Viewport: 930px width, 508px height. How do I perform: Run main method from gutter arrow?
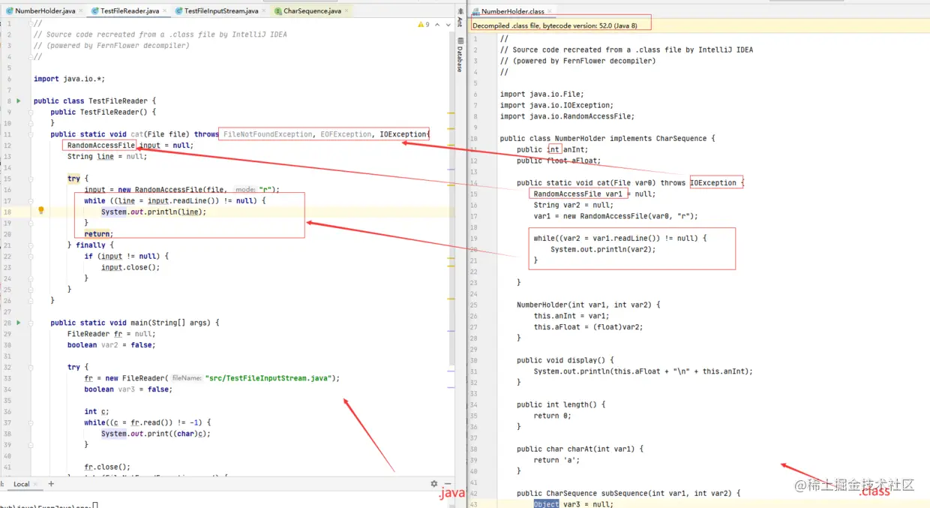point(19,323)
